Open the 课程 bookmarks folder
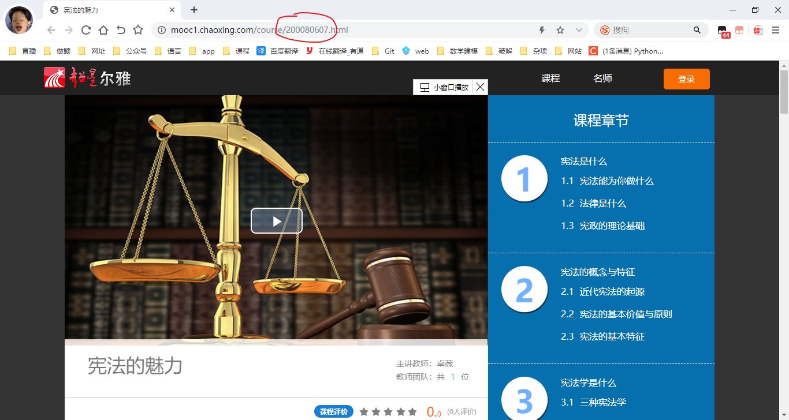The image size is (789, 420). pos(236,51)
